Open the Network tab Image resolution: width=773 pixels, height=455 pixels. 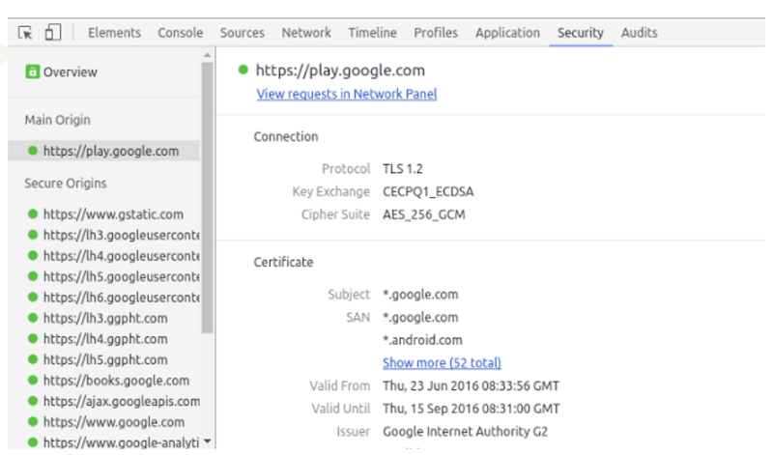306,33
